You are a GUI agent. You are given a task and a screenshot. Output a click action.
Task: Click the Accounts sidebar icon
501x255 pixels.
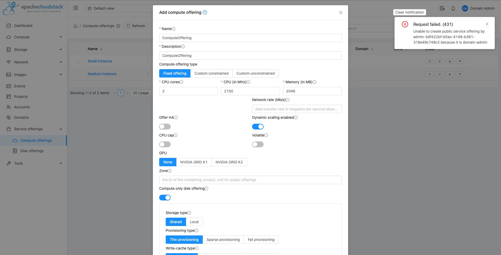pyautogui.click(x=9, y=107)
